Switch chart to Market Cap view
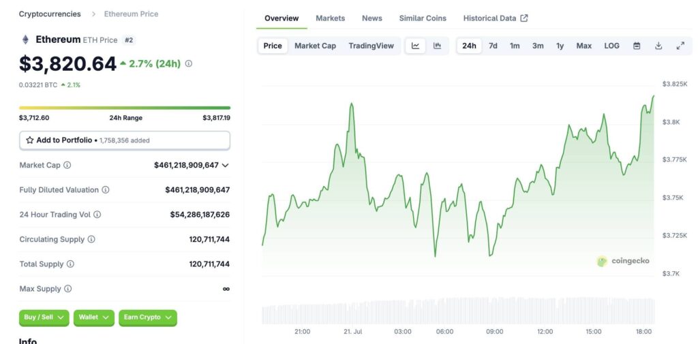 click(x=315, y=46)
